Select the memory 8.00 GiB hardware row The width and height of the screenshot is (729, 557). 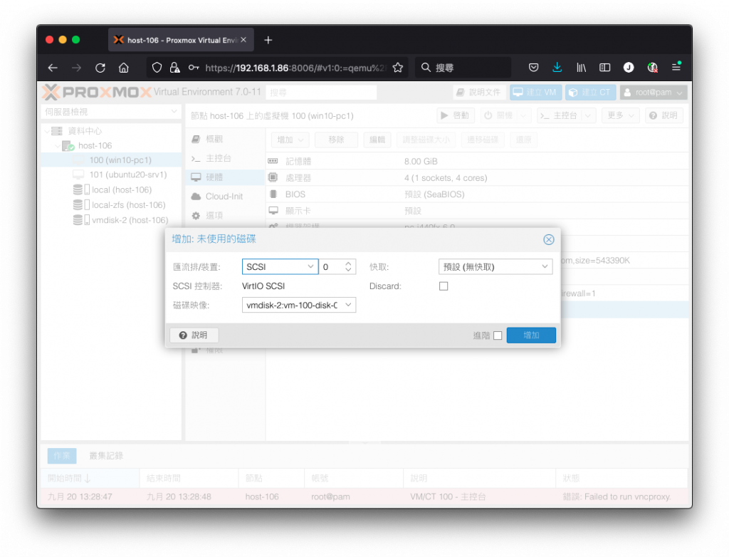477,161
